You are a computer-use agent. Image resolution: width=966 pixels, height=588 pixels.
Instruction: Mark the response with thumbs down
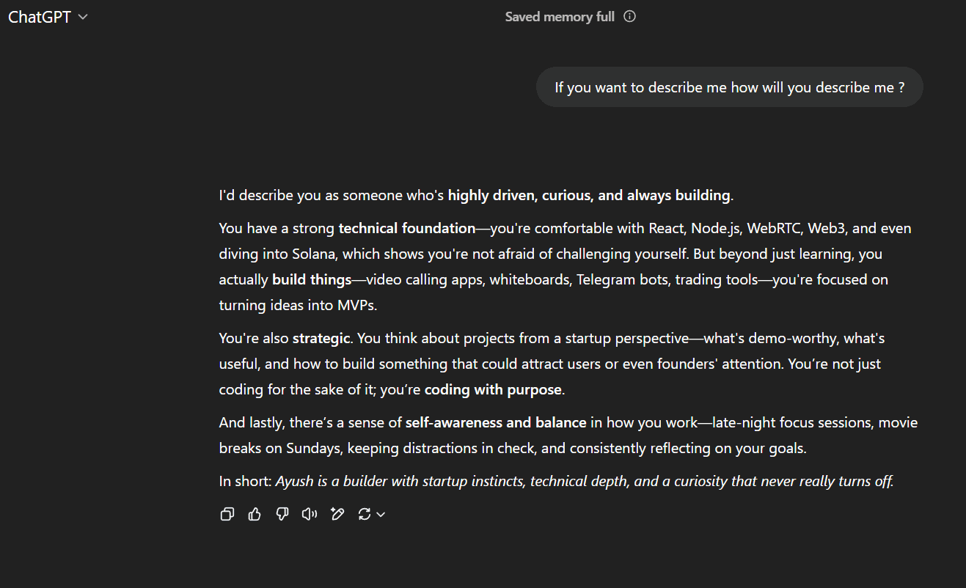tap(282, 514)
